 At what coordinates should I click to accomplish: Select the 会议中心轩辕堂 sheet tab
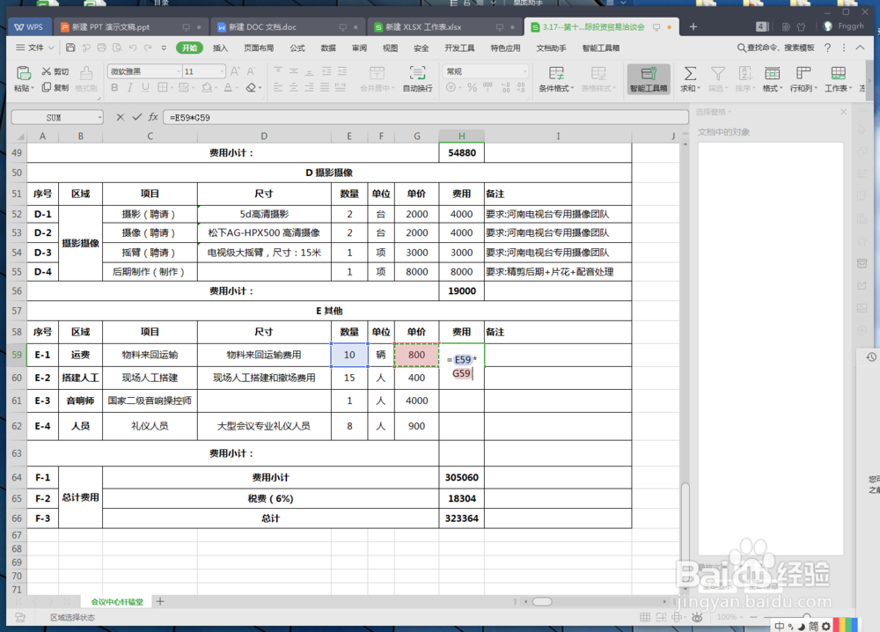click(x=117, y=602)
